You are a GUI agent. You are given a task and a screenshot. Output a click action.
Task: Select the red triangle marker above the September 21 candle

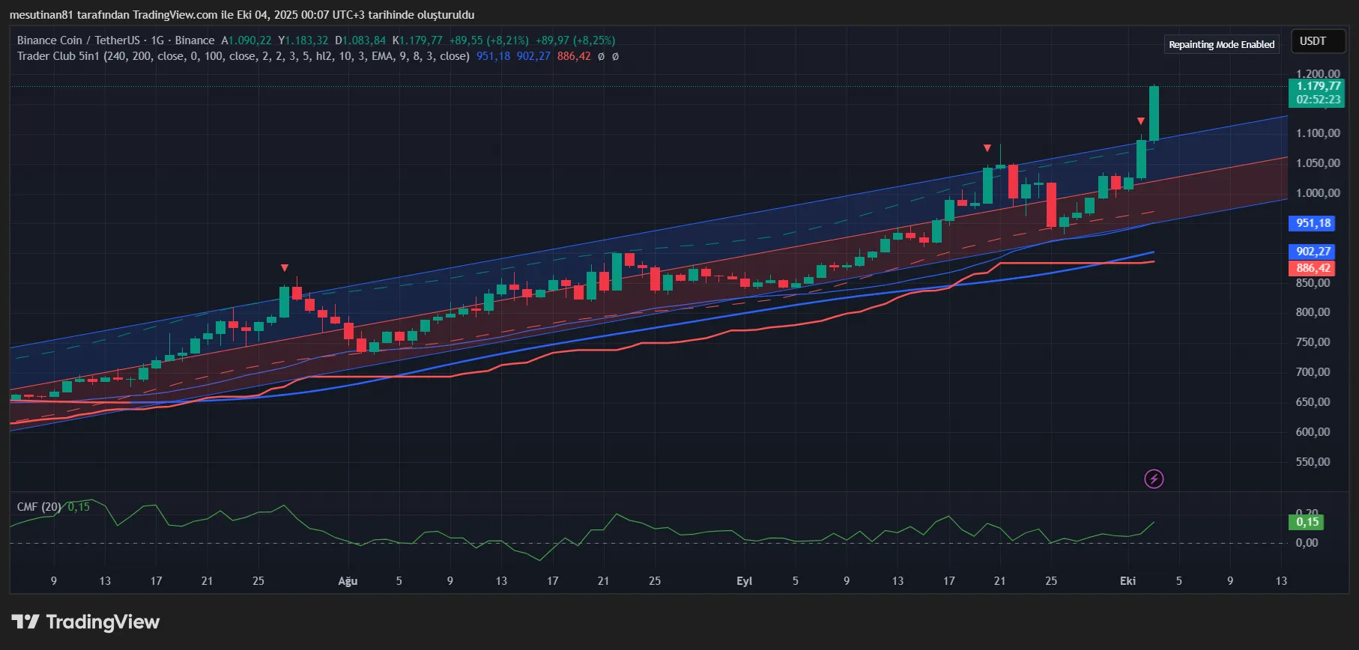[x=987, y=148]
